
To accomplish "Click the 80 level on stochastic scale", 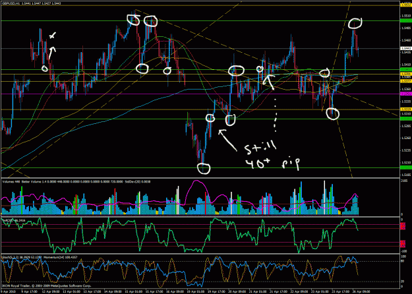I will (402, 261).
